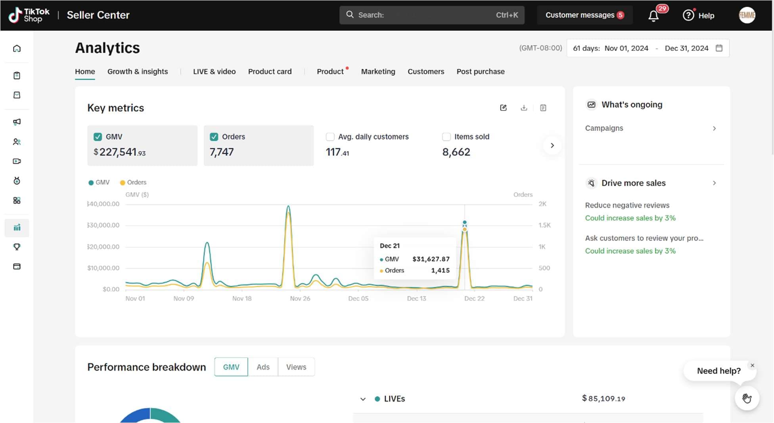Viewport: 774px width, 423px height.
Task: Show next key metrics with arrow
Action: point(552,145)
